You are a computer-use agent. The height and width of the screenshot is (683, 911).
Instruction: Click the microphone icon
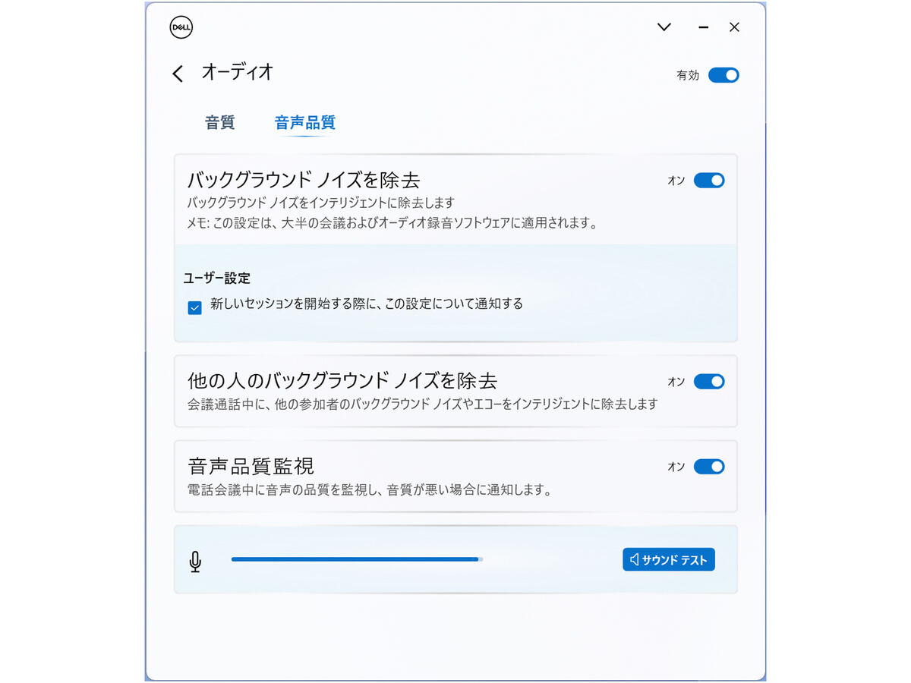tap(195, 562)
